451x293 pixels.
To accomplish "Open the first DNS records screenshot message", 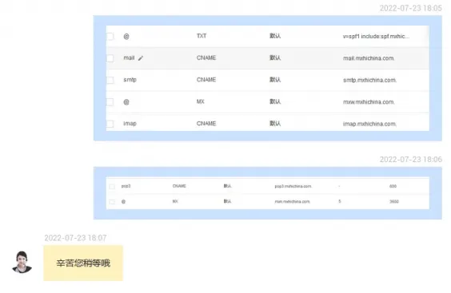I will pyautogui.click(x=268, y=78).
